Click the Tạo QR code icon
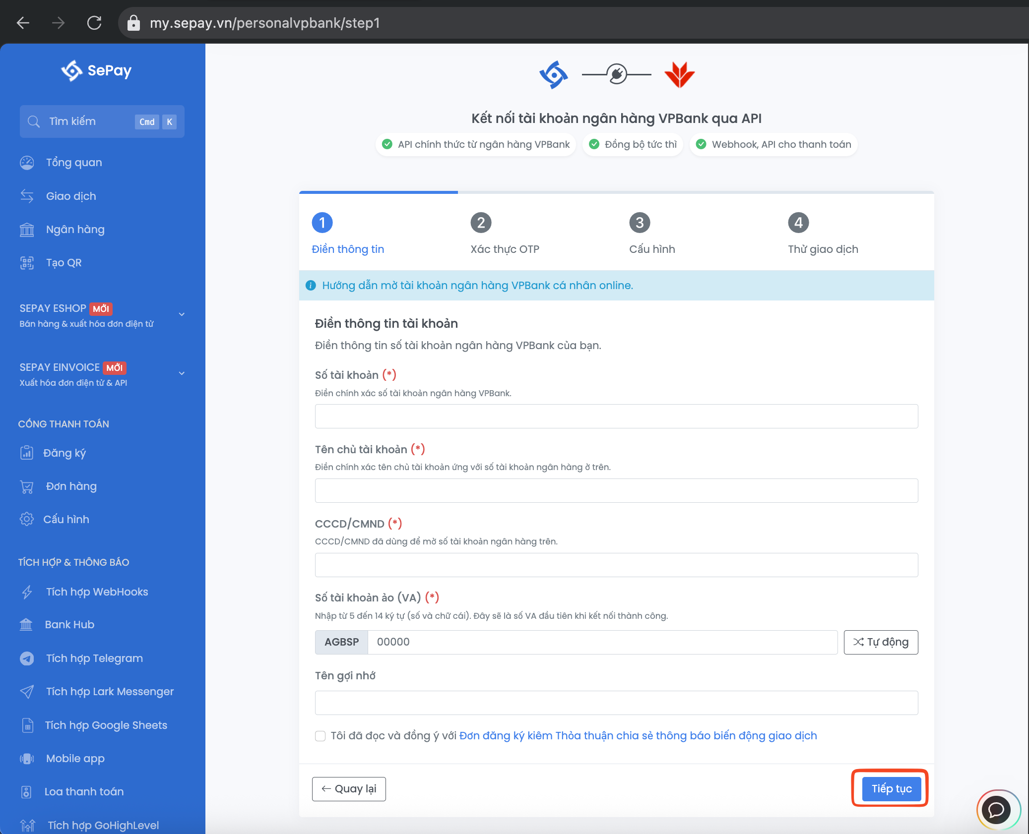The height and width of the screenshot is (834, 1029). [x=27, y=263]
